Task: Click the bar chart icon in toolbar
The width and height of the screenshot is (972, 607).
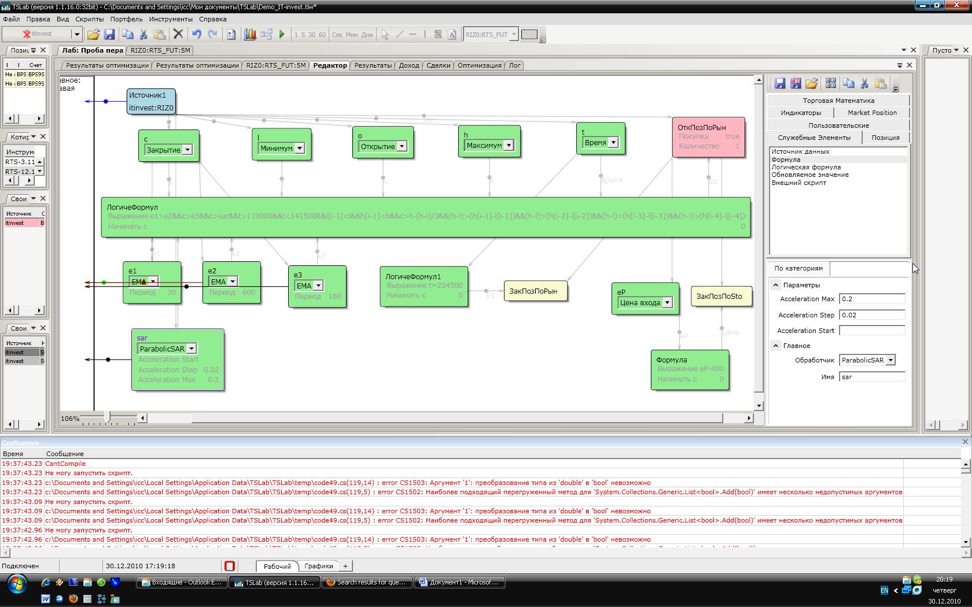Action: click(x=250, y=35)
